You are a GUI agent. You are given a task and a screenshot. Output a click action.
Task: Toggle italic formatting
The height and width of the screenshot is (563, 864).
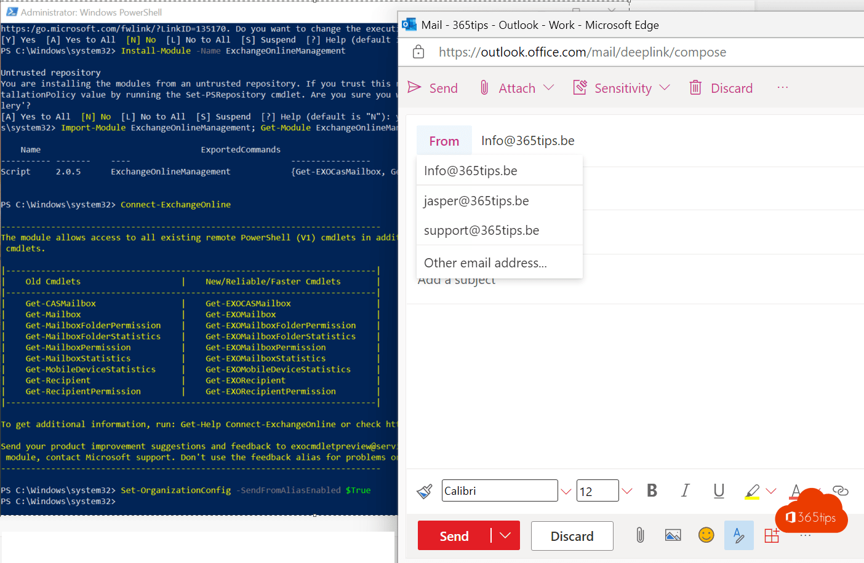click(685, 490)
